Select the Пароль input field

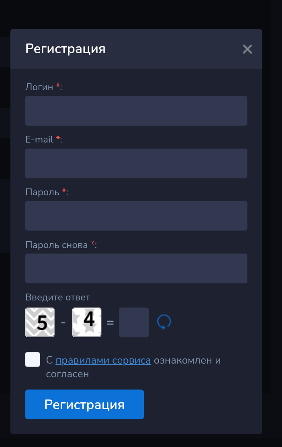[x=136, y=216]
